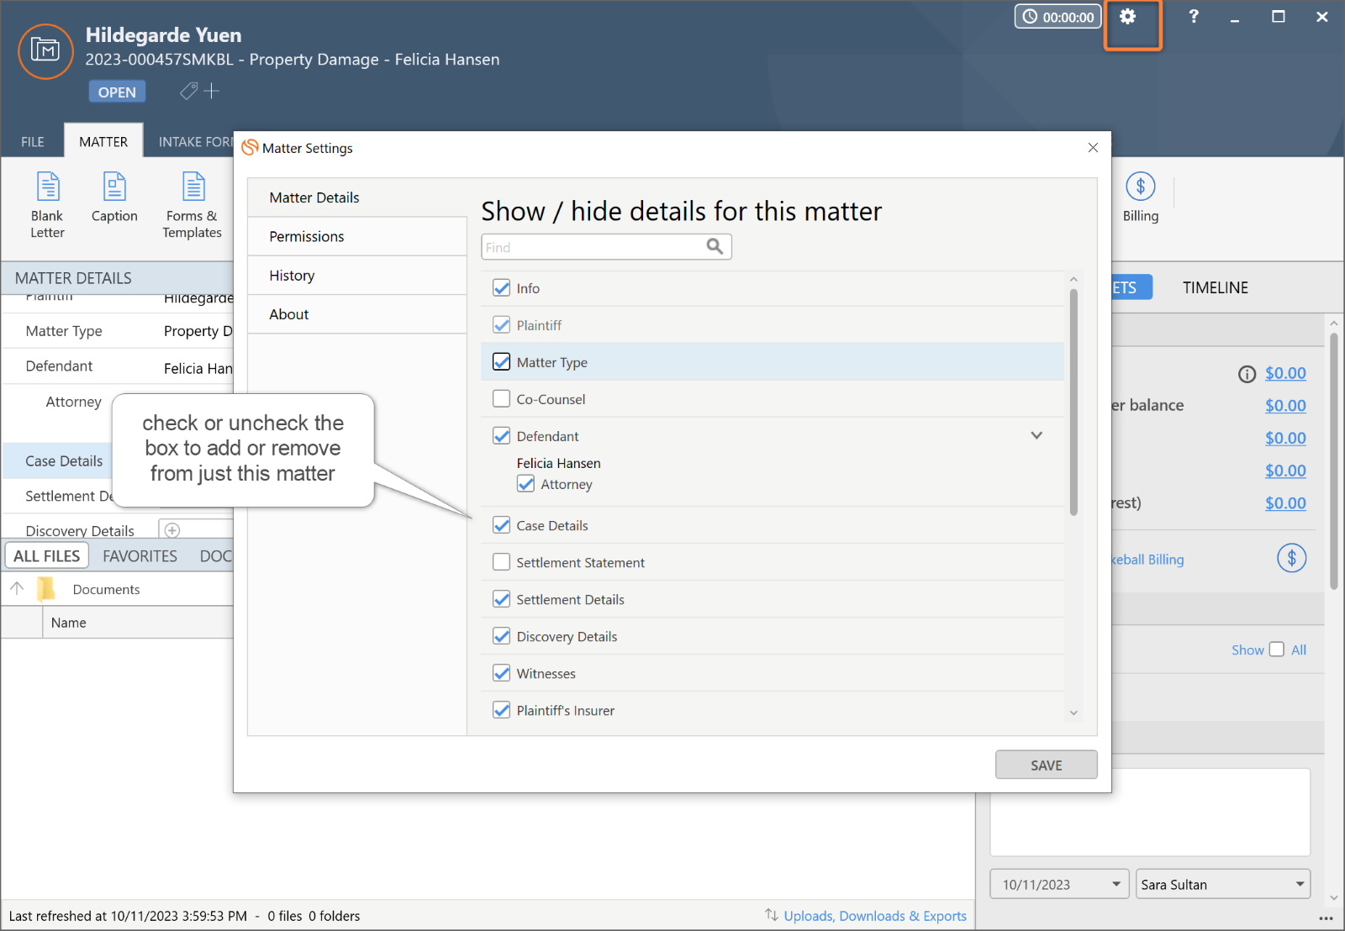This screenshot has width=1345, height=931.
Task: Click the tag icon next to OPEN
Action: 189,91
